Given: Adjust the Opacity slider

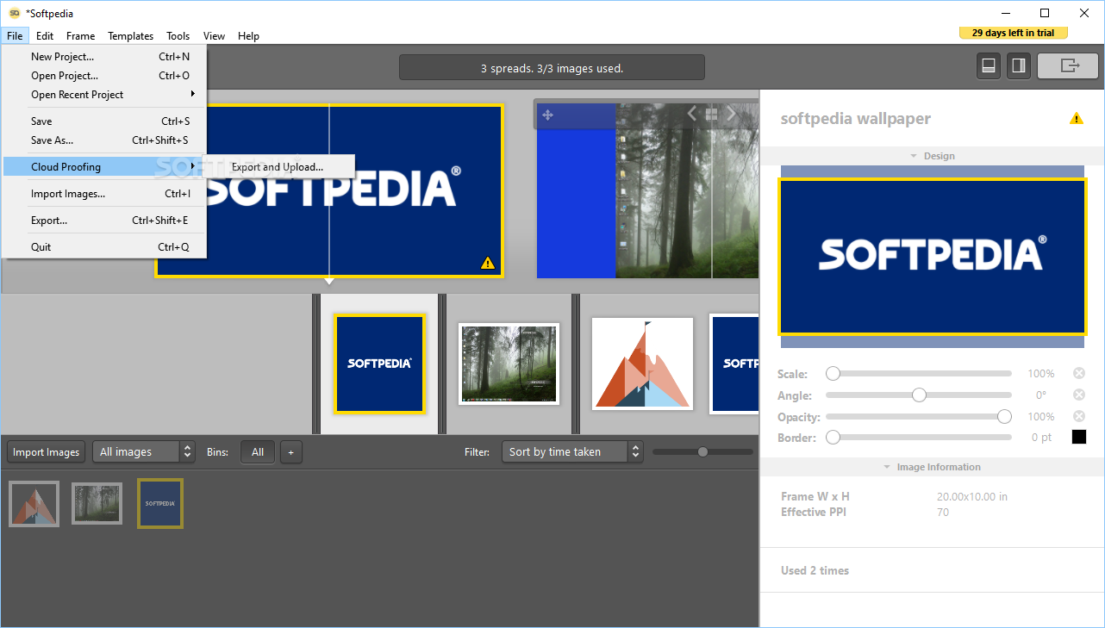Looking at the screenshot, I should click(918, 416).
